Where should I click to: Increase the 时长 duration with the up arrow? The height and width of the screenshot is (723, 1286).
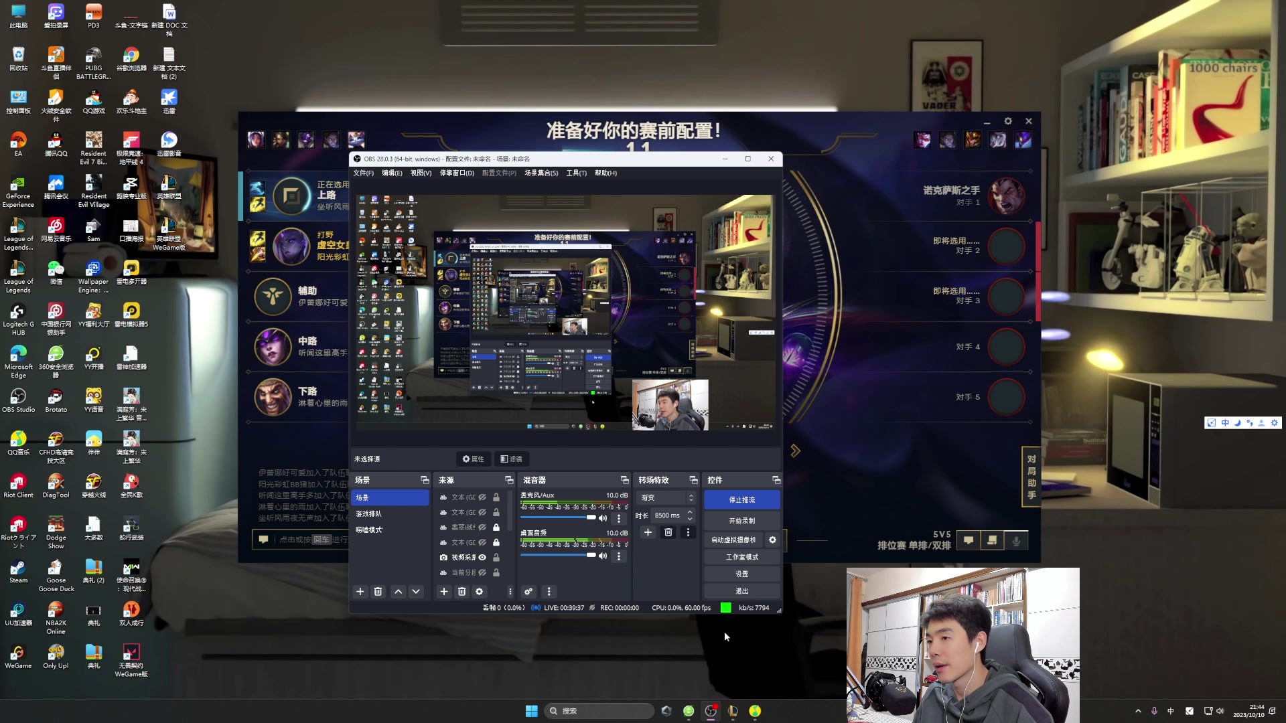690,513
